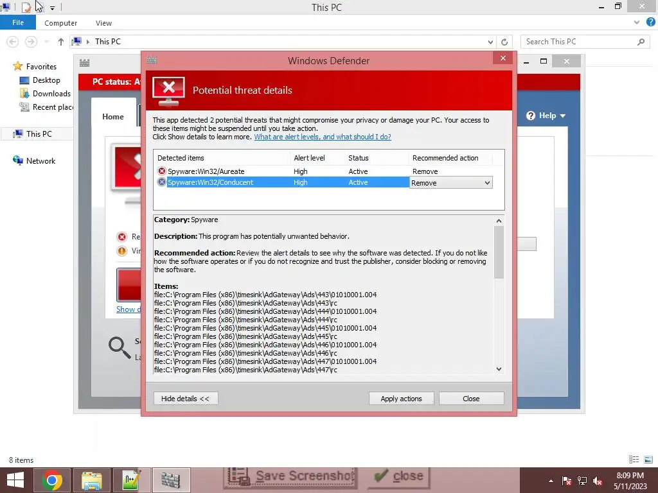Switch to details view via status bar icon
658x493 pixels.
(x=634, y=460)
